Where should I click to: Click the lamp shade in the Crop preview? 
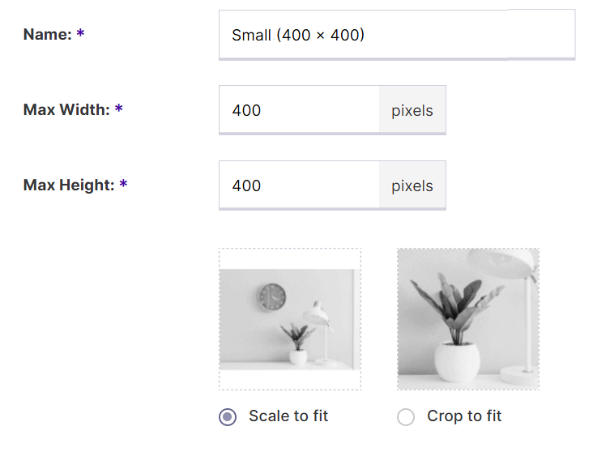[502, 263]
